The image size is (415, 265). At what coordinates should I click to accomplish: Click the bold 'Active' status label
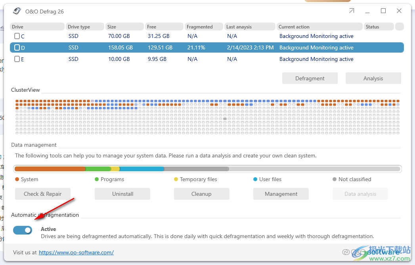(x=48, y=229)
